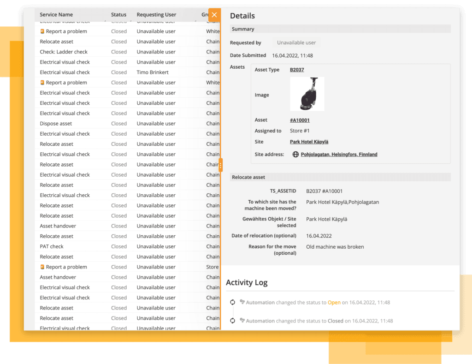Select the Dispose asset row
The height and width of the screenshot is (364, 472).
[x=128, y=124]
